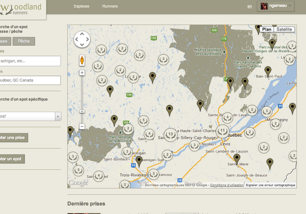Open the Runners menu
The image size is (306, 214).
(110, 6)
